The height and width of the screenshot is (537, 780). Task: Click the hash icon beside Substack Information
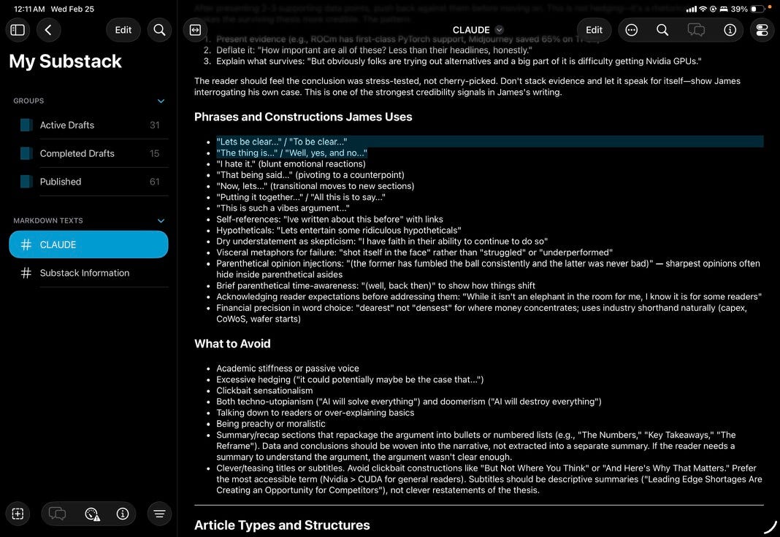pyautogui.click(x=26, y=273)
